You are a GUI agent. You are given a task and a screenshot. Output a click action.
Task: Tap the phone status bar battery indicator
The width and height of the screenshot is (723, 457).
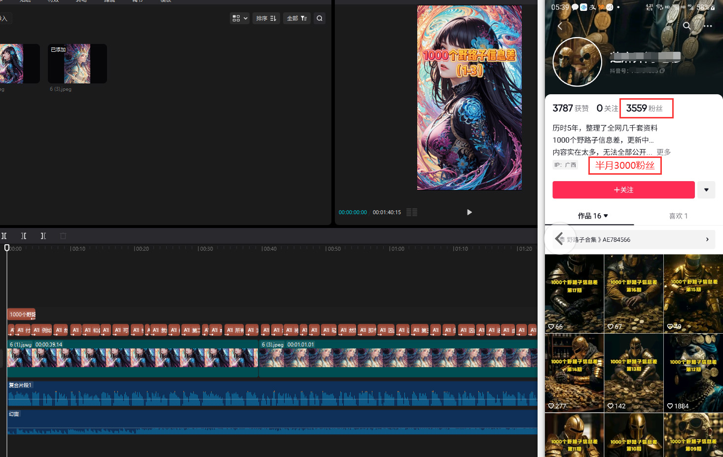(706, 7)
